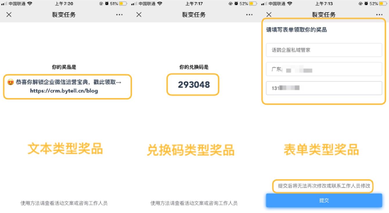389x213 pixels.
Task: Tap the alarm clock icon on the right status bar
Action: coord(366,4)
